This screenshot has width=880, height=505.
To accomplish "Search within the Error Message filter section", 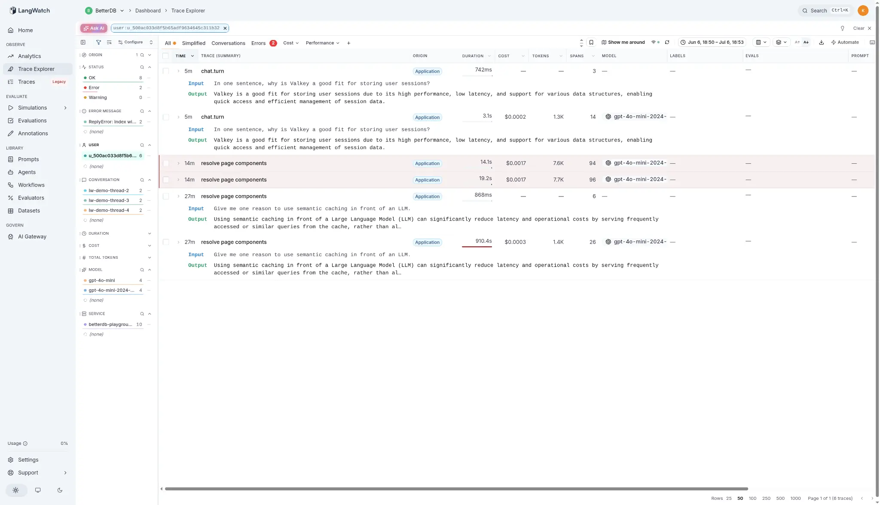I will coord(142,111).
